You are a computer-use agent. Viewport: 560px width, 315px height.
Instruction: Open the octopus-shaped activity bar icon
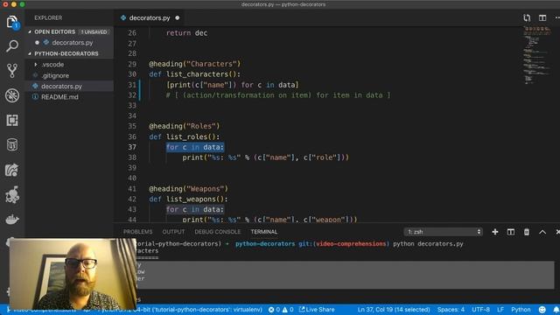click(x=12, y=194)
